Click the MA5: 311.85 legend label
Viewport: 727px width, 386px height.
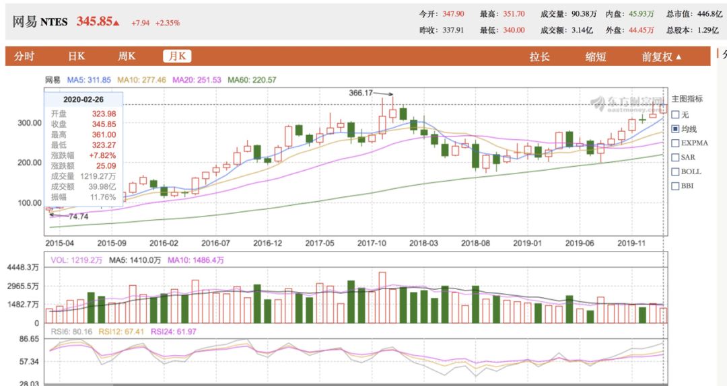pyautogui.click(x=89, y=80)
